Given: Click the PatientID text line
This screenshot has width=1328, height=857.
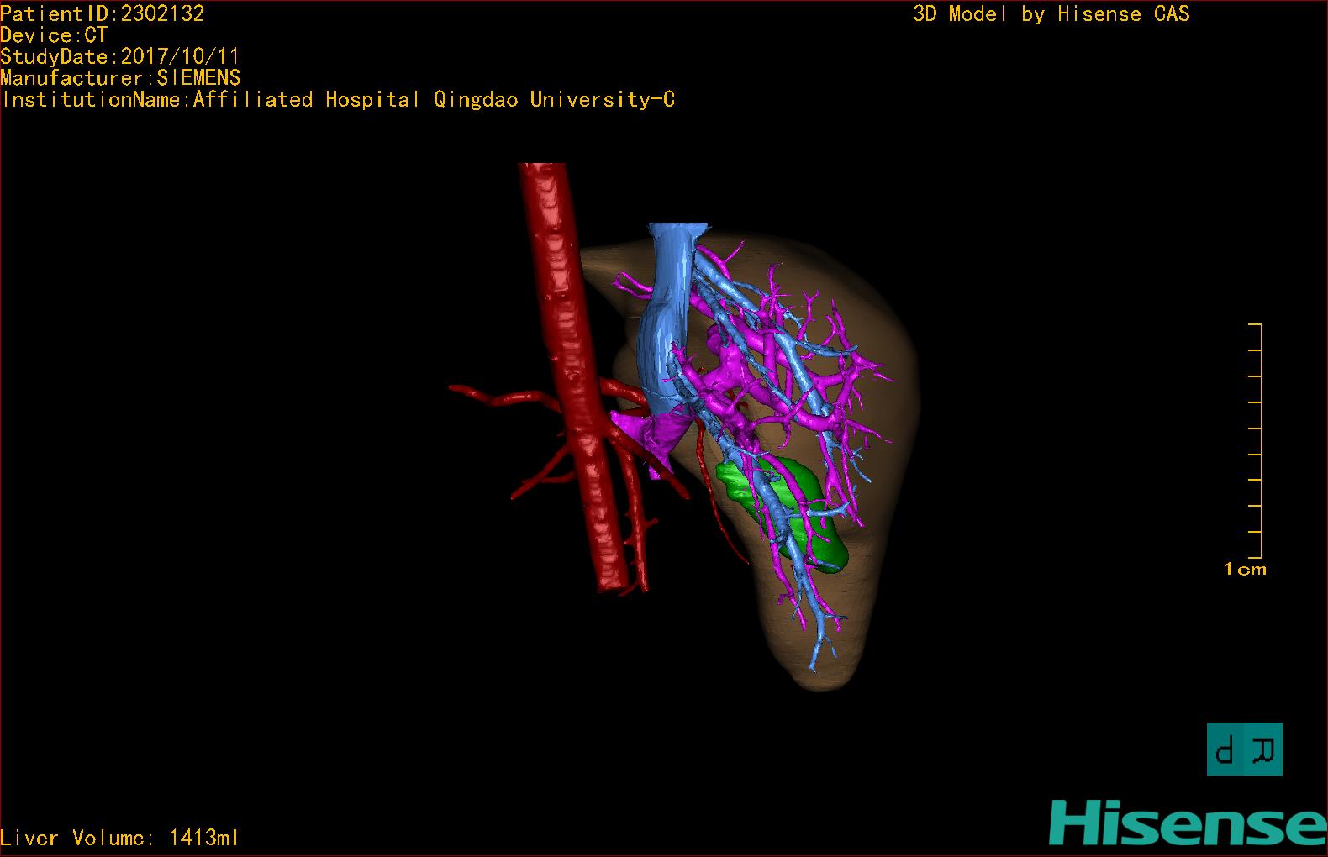Looking at the screenshot, I should tap(103, 13).
